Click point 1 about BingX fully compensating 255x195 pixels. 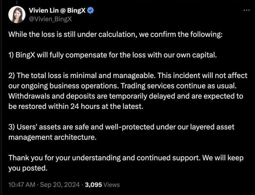[113, 55]
